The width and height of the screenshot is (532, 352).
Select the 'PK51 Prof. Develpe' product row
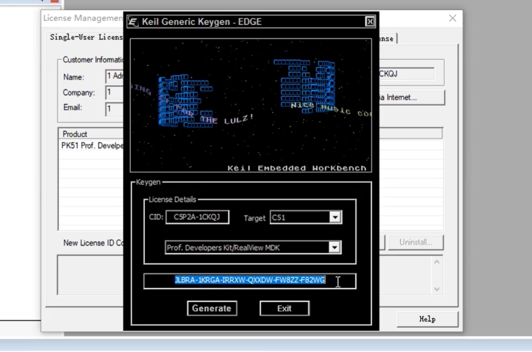pyautogui.click(x=91, y=146)
